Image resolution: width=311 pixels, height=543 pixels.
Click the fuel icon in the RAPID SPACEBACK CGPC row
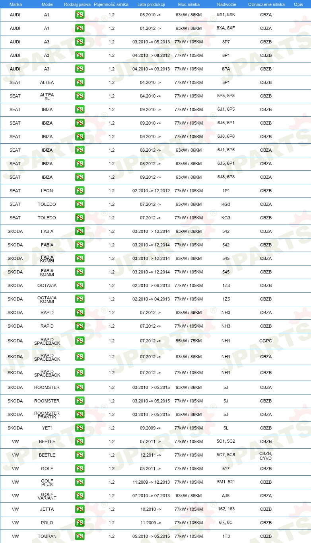(x=80, y=340)
